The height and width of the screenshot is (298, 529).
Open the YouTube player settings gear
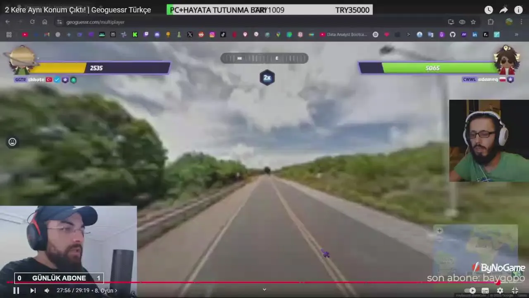point(500,291)
